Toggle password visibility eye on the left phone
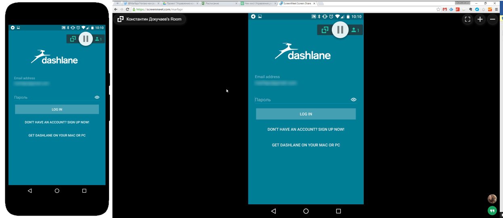The image size is (503, 218). [97, 97]
